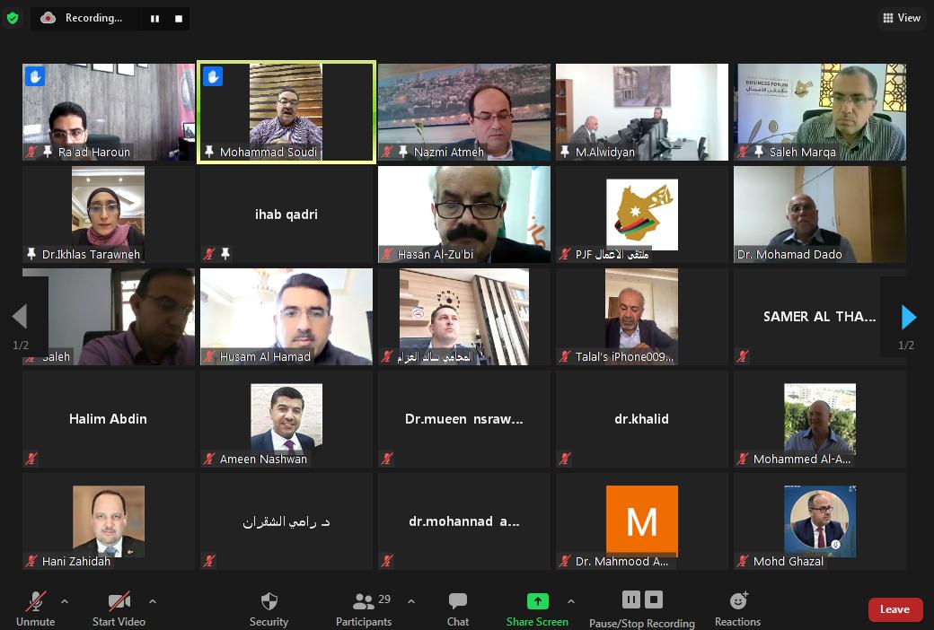Image resolution: width=934 pixels, height=630 pixels.
Task: Expand Participants options caret
Action: click(x=411, y=601)
